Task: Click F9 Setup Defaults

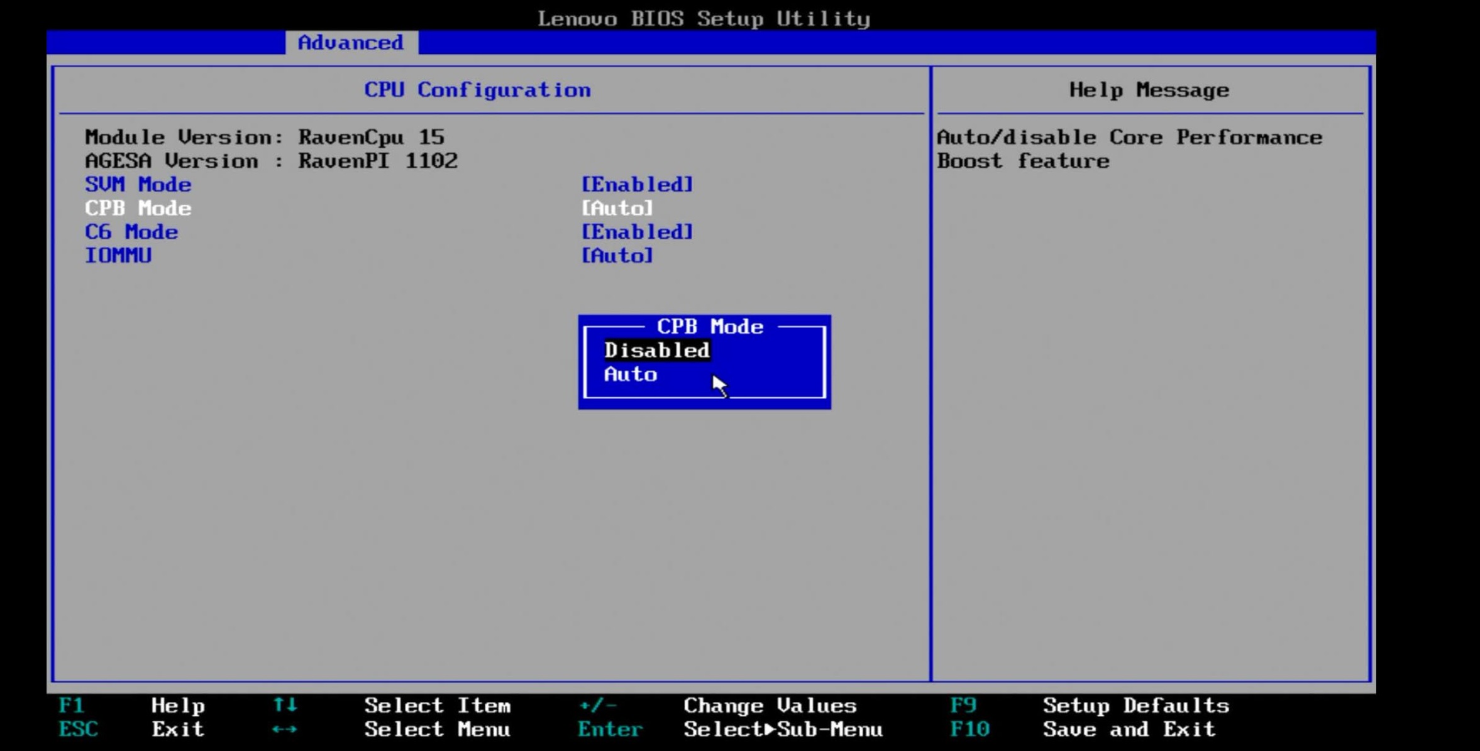Action: tap(963, 706)
